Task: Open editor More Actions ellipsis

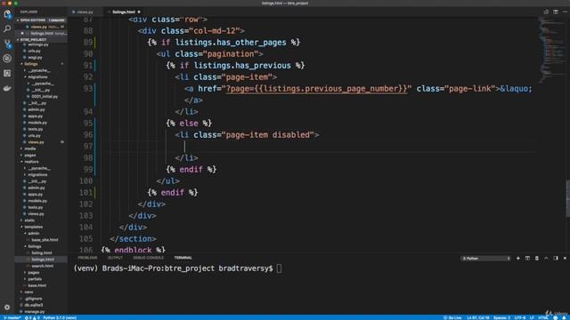Action: [x=565, y=12]
